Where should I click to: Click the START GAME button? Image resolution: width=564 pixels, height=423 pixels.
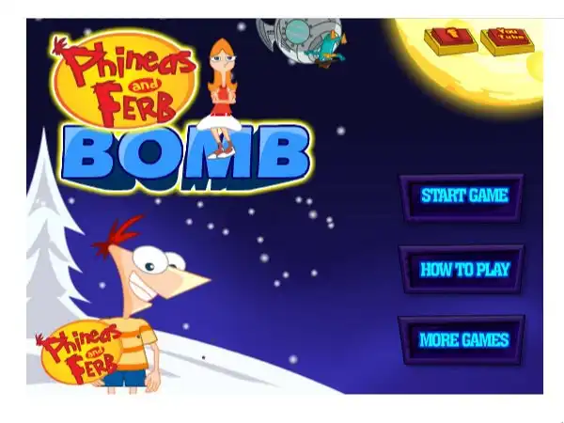(462, 198)
